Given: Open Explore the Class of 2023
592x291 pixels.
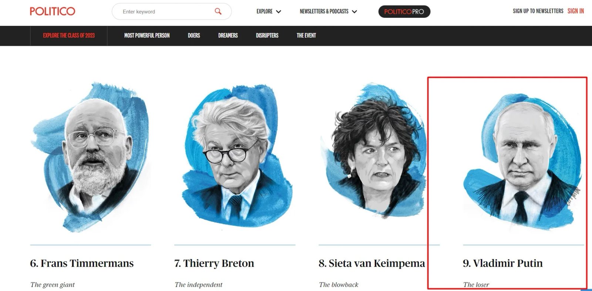Looking at the screenshot, I should (69, 35).
